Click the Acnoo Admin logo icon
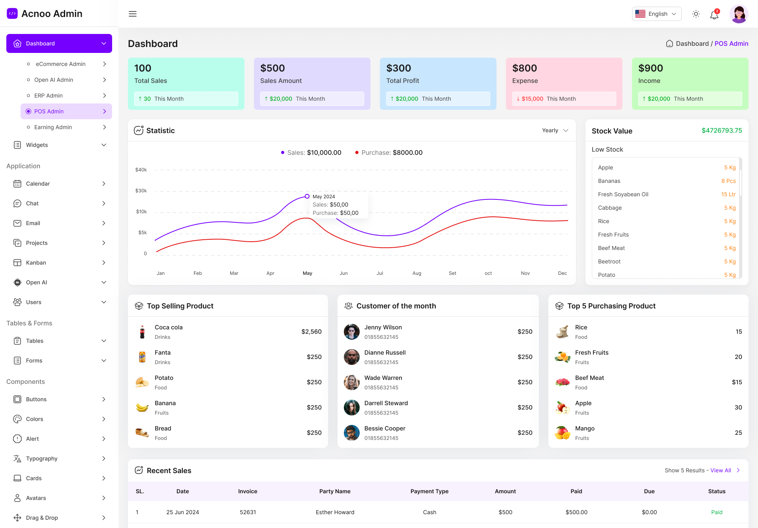Image resolution: width=758 pixels, height=528 pixels. tap(12, 13)
